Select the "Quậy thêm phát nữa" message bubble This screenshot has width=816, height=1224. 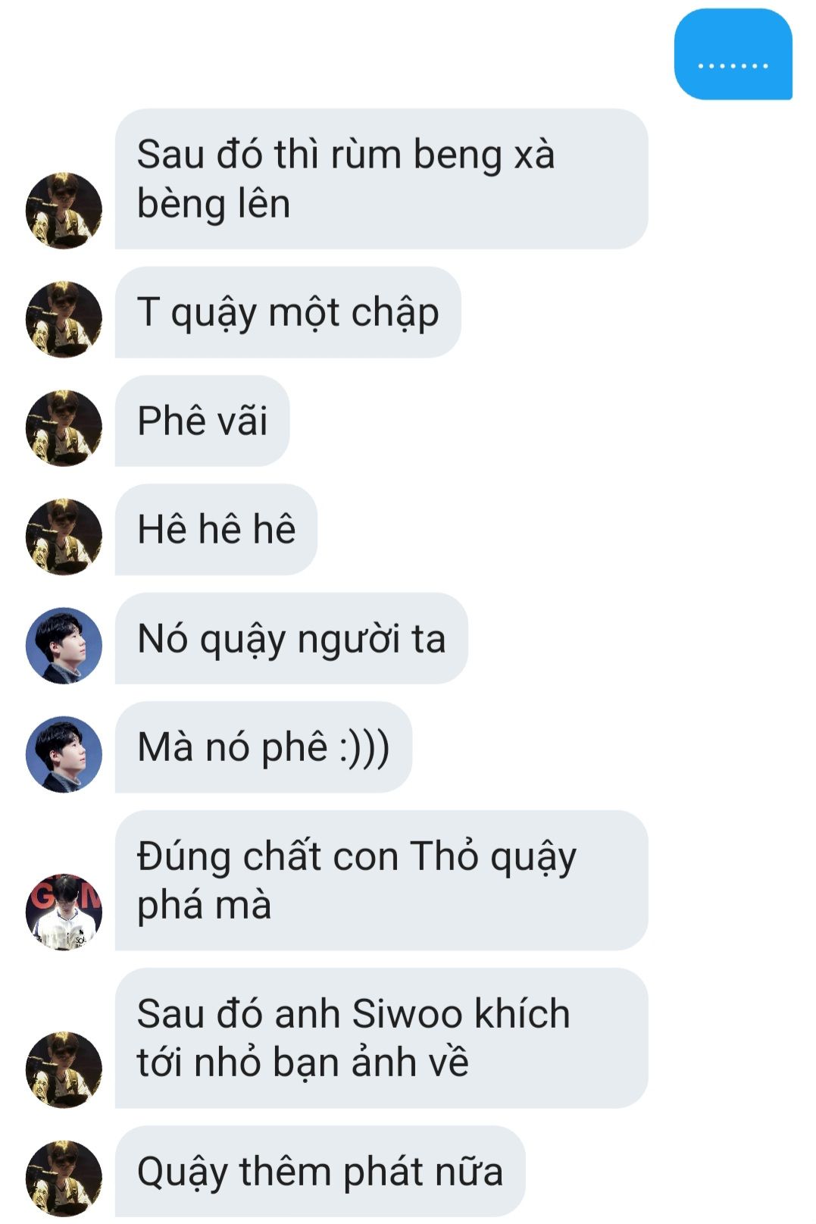click(x=320, y=1171)
